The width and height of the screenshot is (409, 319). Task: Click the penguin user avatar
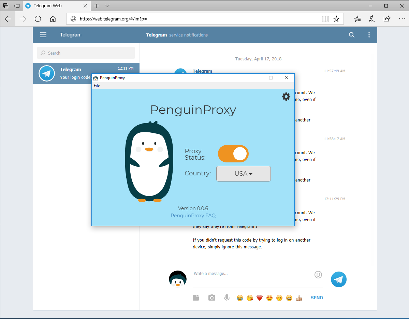click(x=178, y=279)
